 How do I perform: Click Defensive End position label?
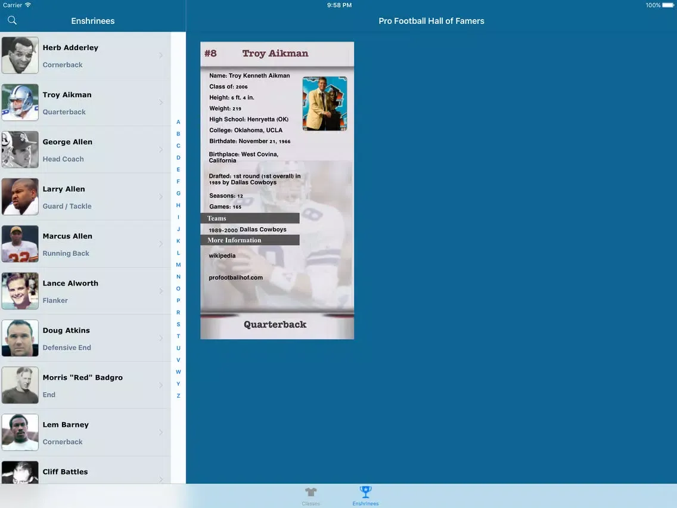click(67, 347)
